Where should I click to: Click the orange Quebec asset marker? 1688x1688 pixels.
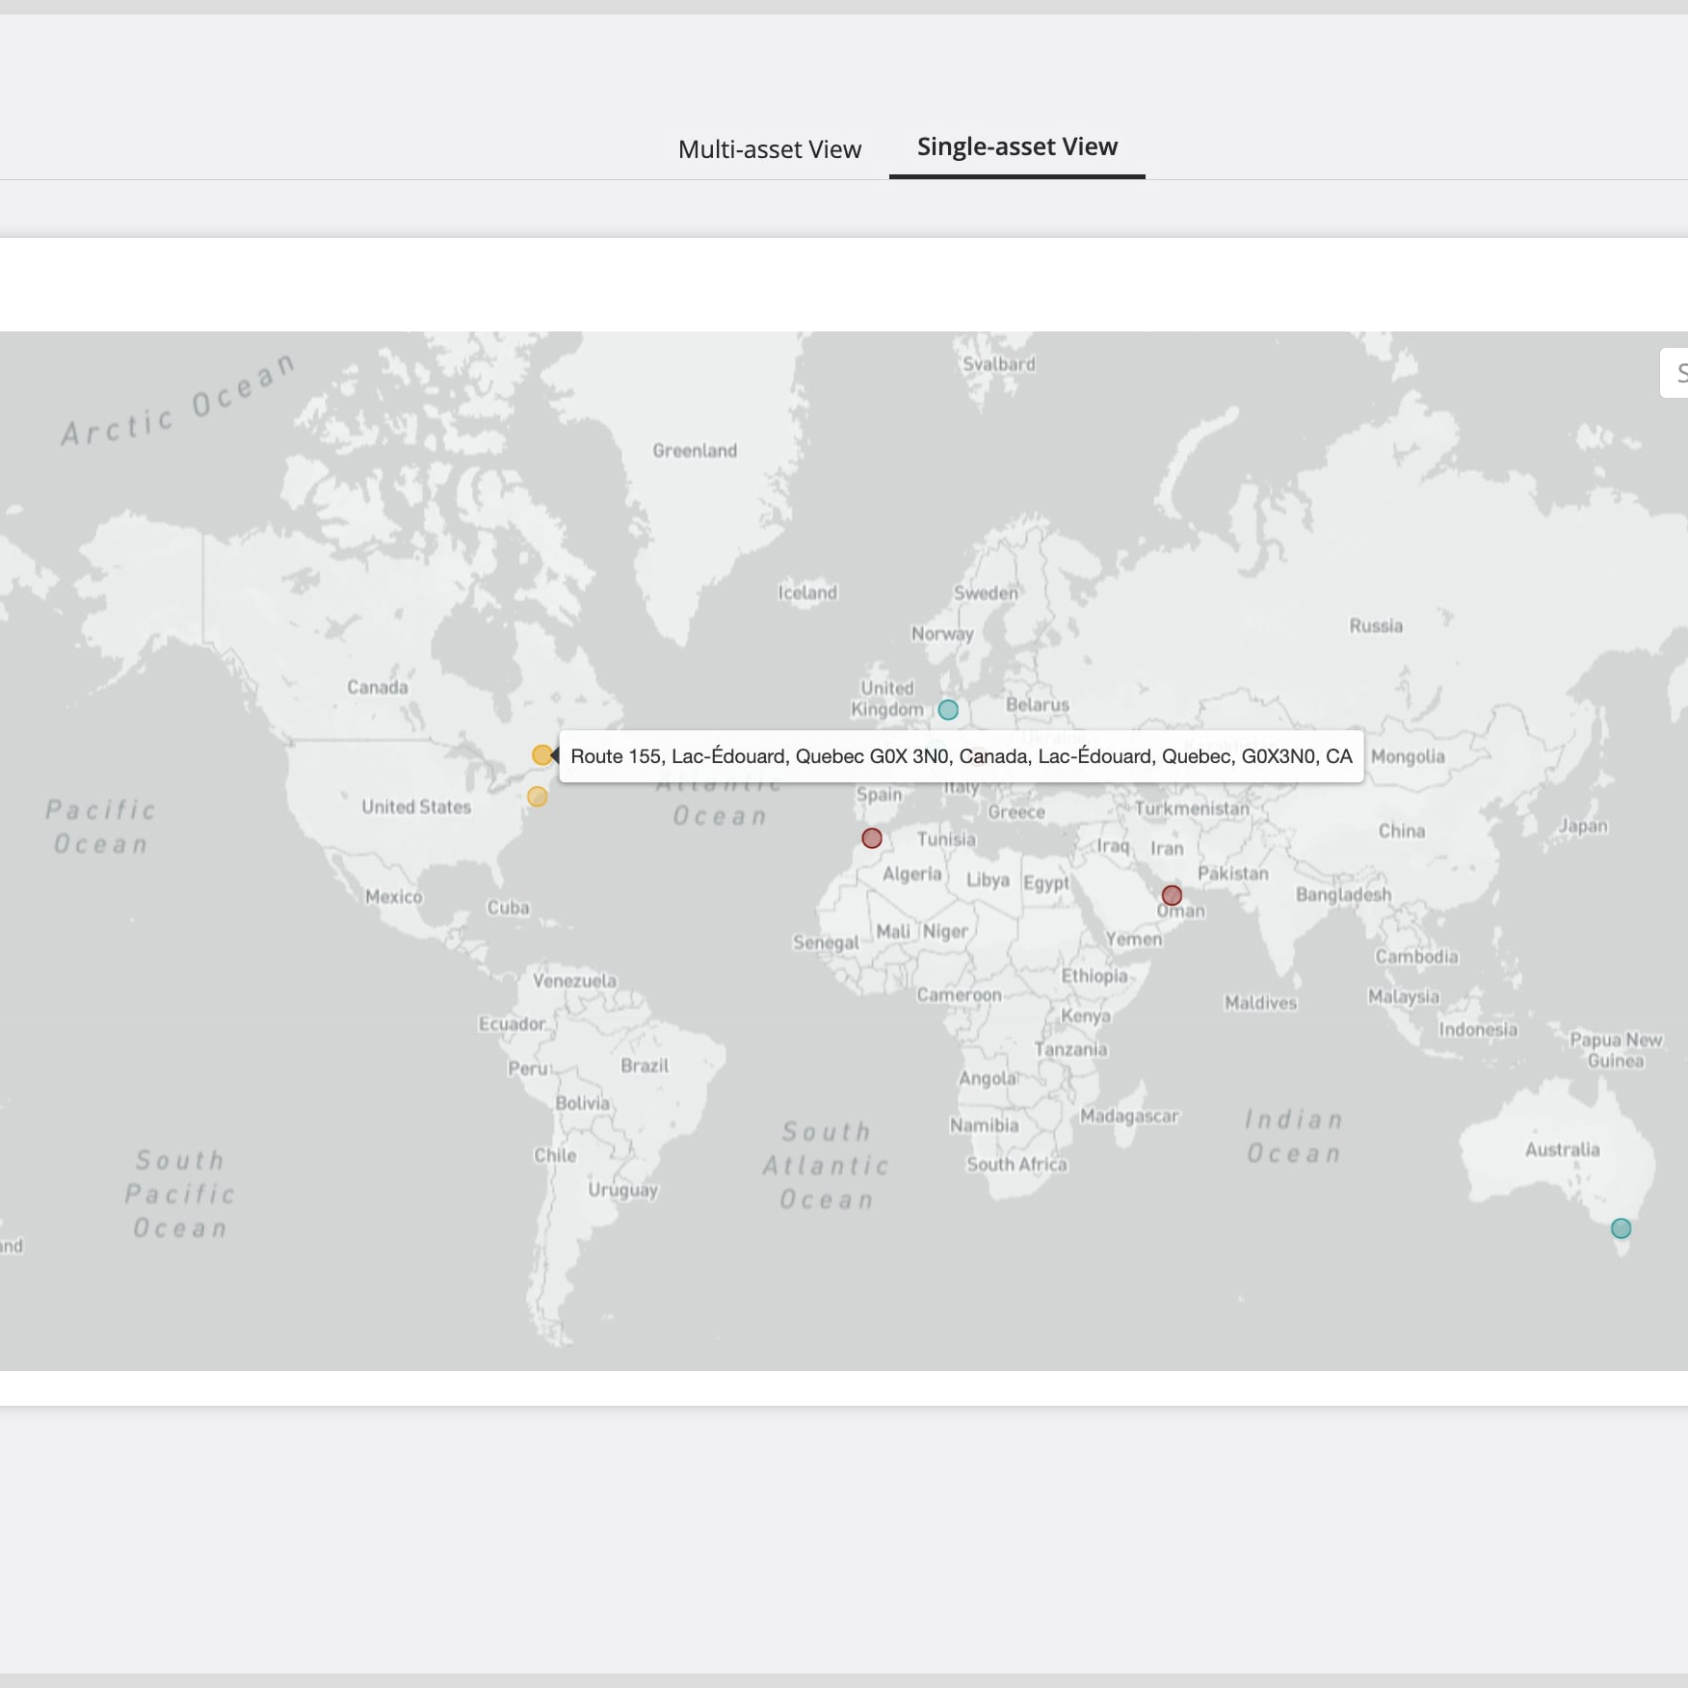click(x=541, y=755)
